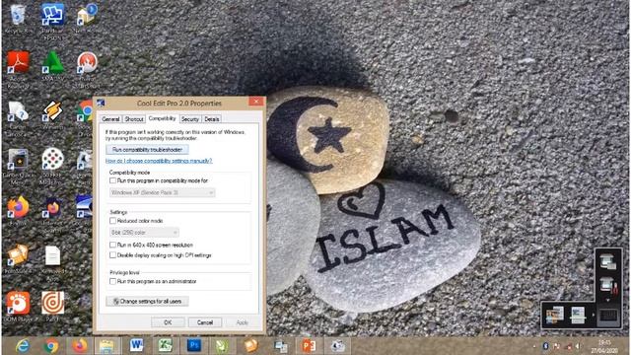This screenshot has width=631, height=355.
Task: Click the taskbar clock and date
Action: pos(605,346)
